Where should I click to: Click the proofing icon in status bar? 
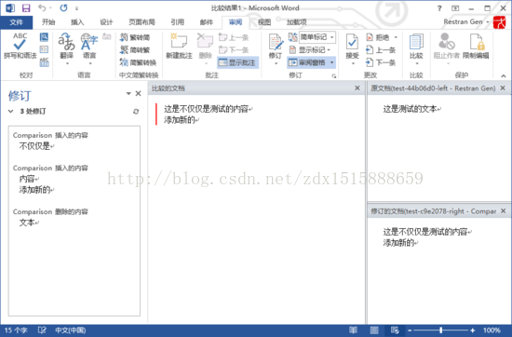(42, 330)
